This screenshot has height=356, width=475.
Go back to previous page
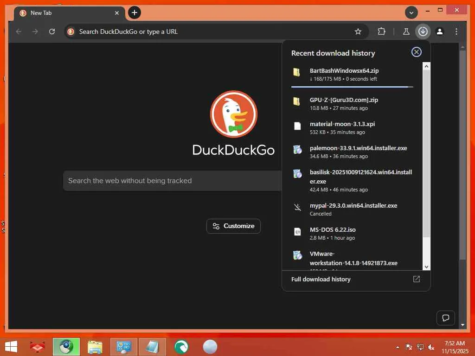click(19, 32)
